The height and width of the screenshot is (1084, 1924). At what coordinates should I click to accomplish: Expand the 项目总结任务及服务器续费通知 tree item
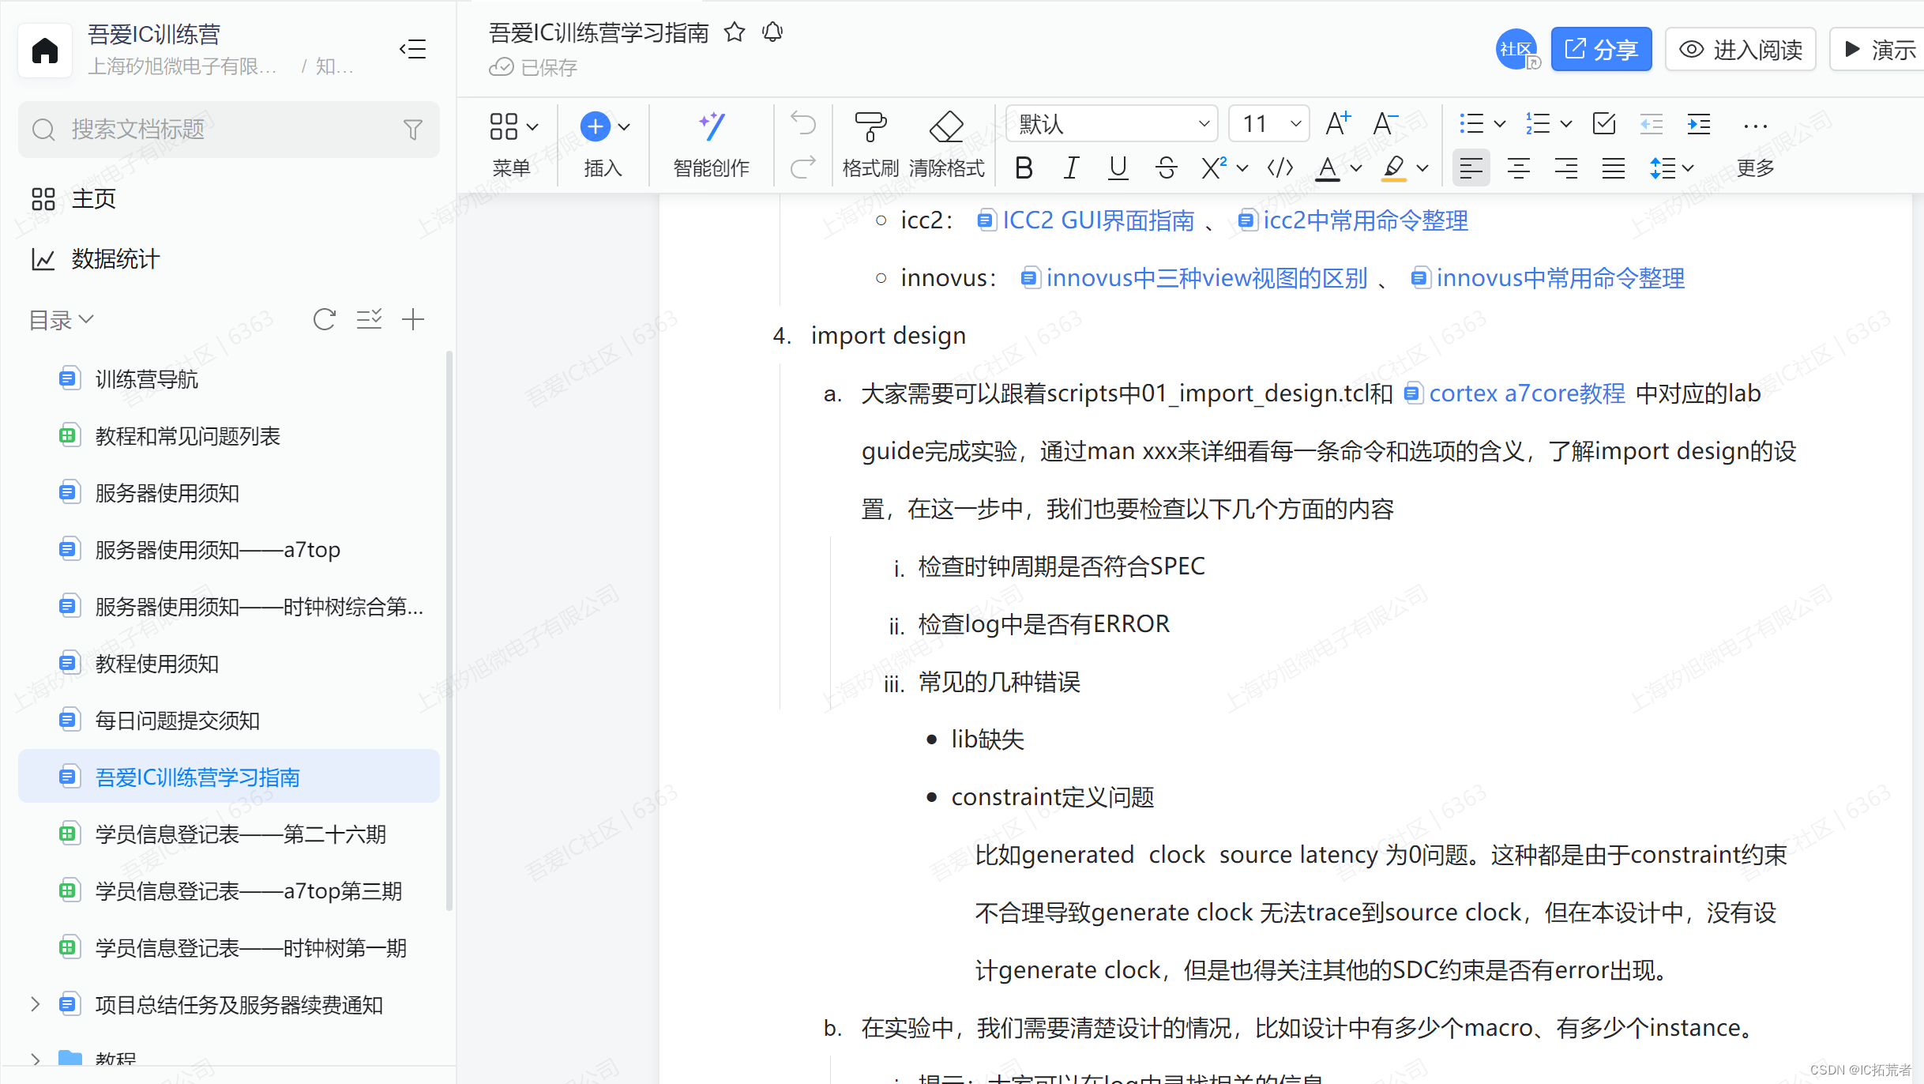point(35,1004)
